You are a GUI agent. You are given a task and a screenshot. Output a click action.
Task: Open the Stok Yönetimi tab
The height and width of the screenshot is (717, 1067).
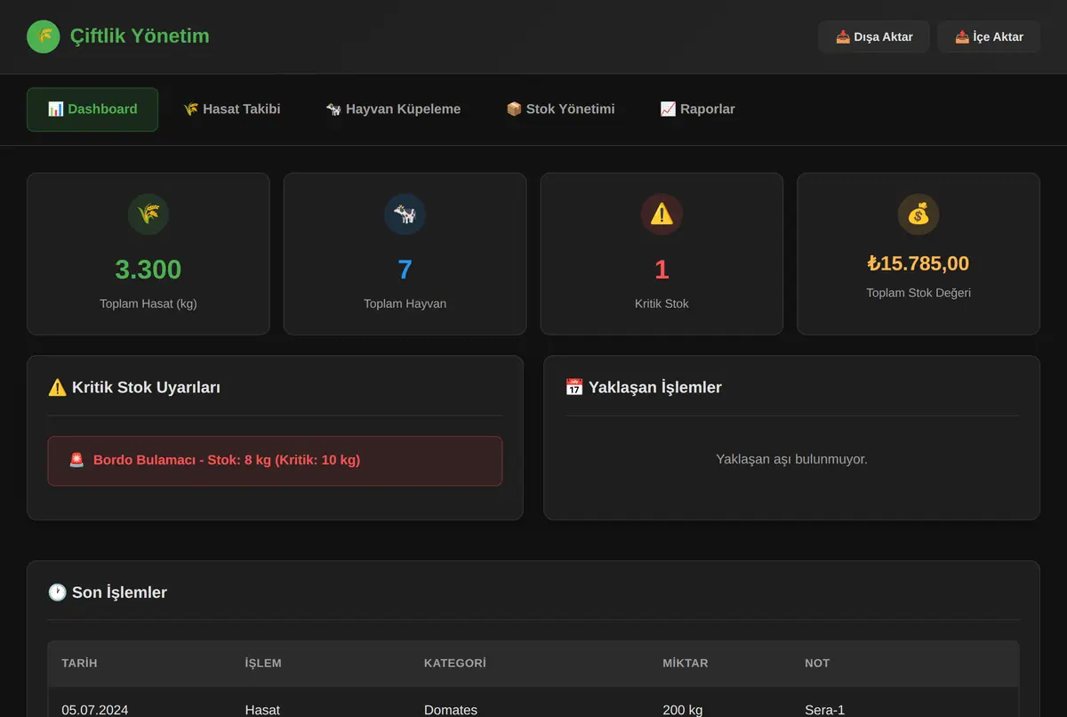(x=560, y=109)
